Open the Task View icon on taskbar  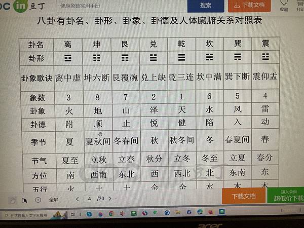coord(72,214)
